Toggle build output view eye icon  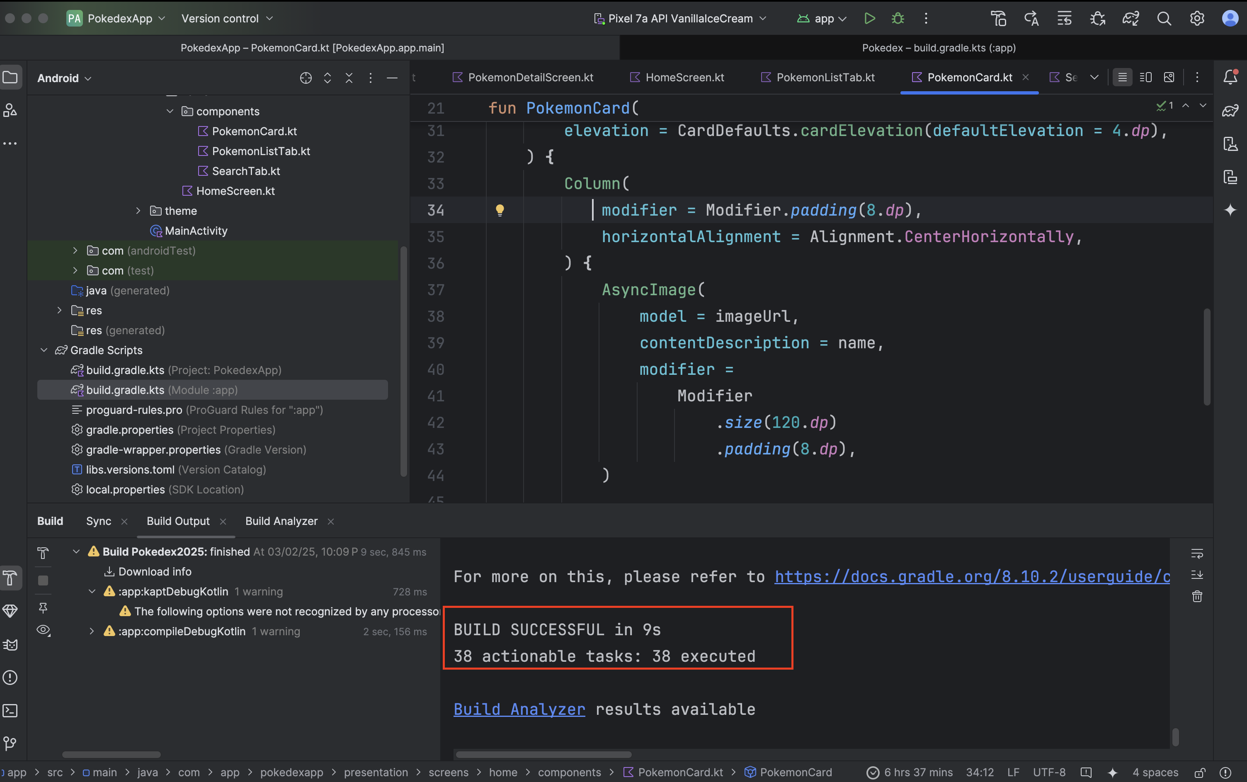pyautogui.click(x=44, y=630)
